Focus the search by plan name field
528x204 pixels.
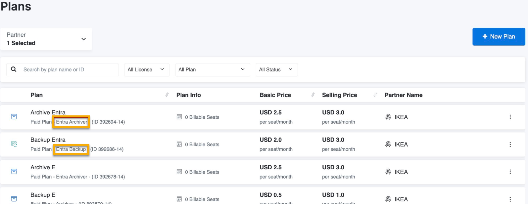click(69, 70)
